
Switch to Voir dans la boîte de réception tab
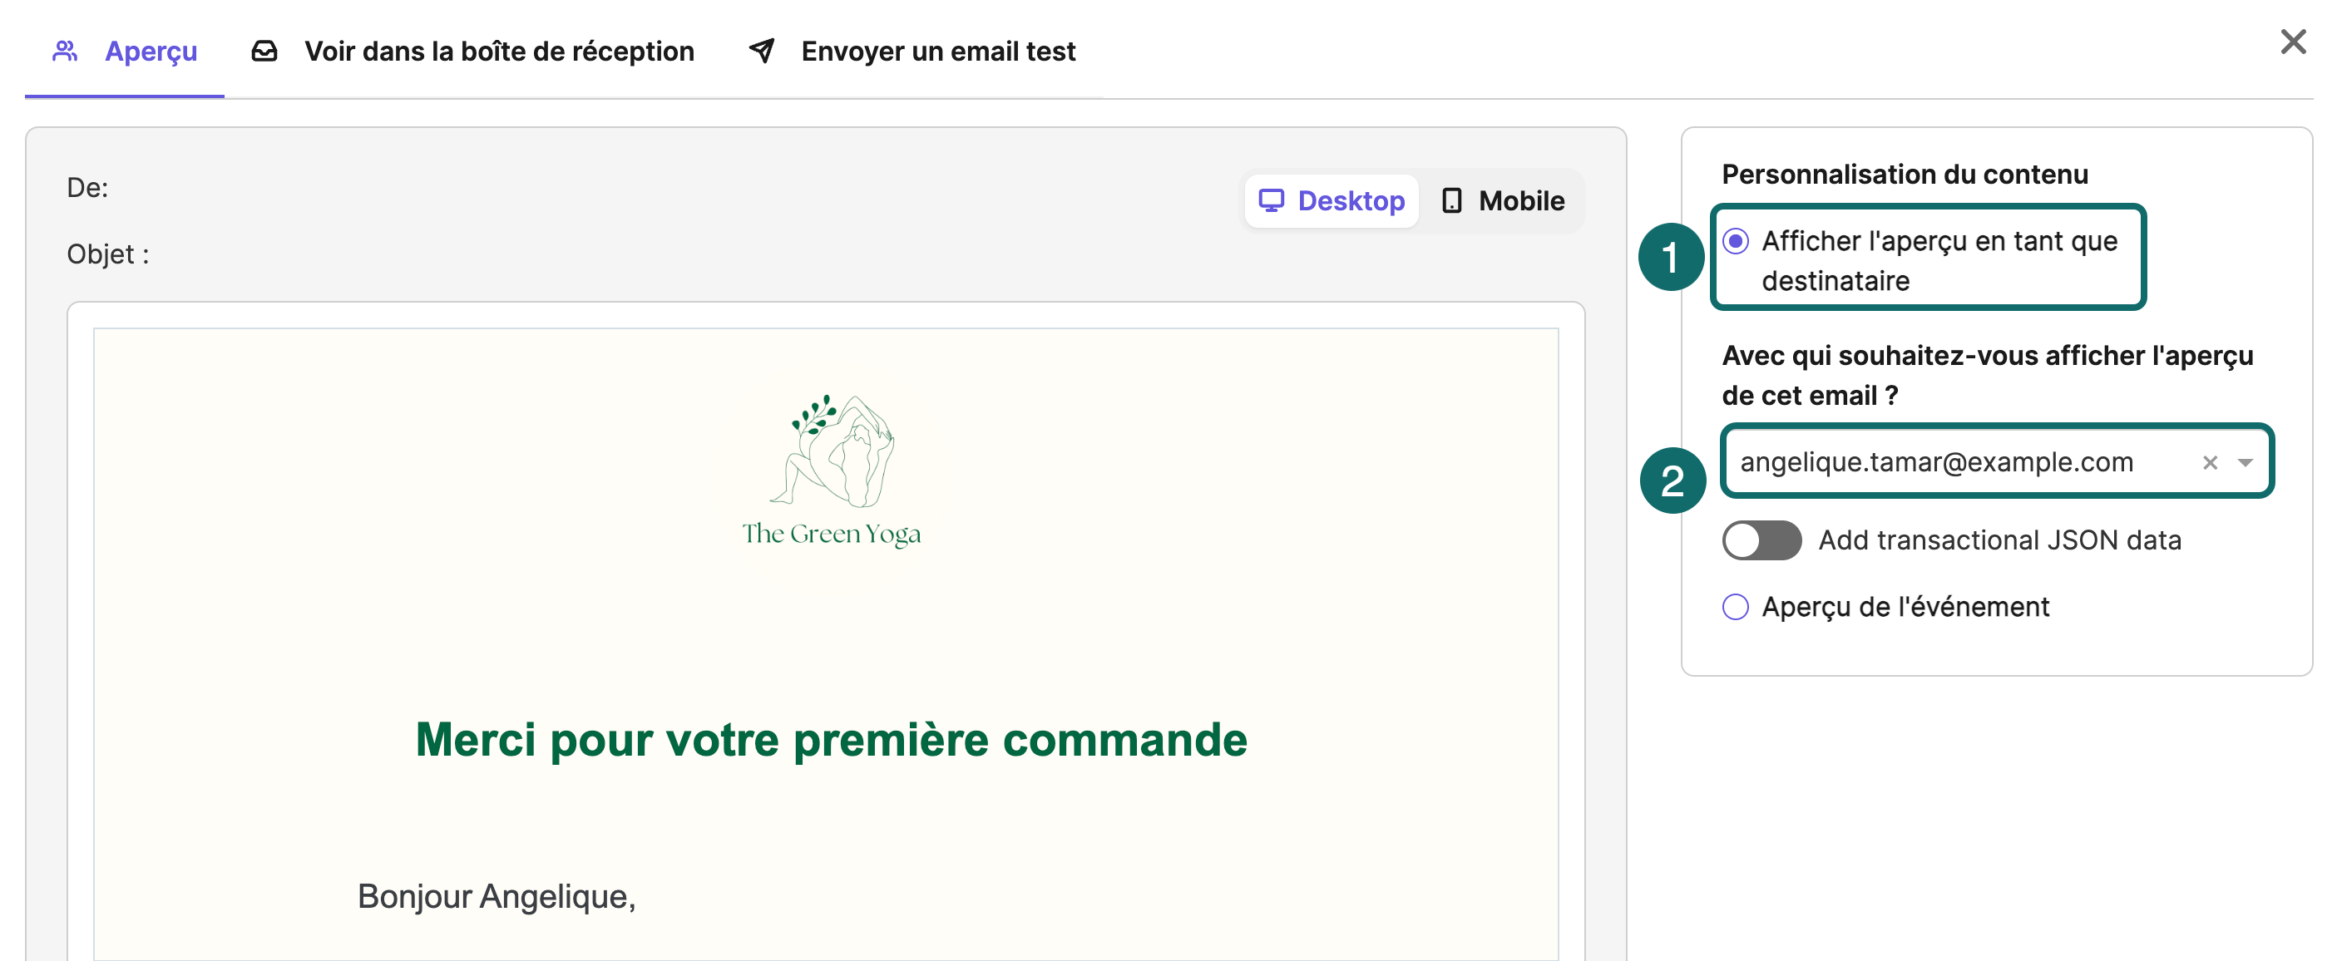click(x=472, y=51)
